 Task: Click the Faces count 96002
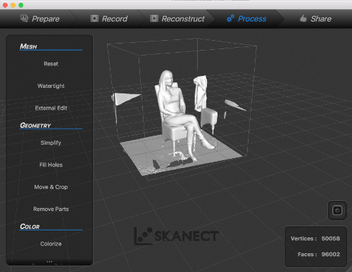tap(331, 254)
